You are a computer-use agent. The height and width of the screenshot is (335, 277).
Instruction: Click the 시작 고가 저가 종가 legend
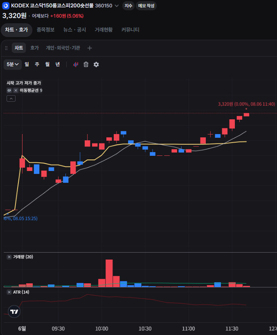point(24,83)
